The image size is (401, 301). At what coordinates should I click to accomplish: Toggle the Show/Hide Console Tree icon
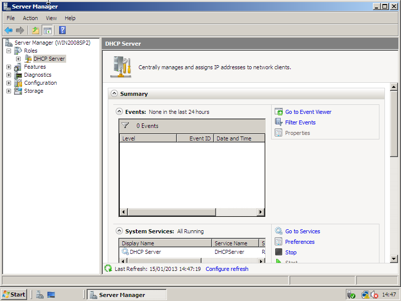tap(47, 30)
